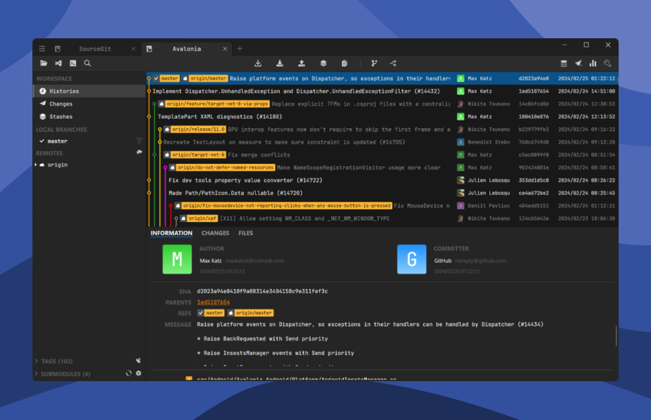The image size is (651, 420).
Task: Click the search commits magnifier icon
Action: coord(87,63)
